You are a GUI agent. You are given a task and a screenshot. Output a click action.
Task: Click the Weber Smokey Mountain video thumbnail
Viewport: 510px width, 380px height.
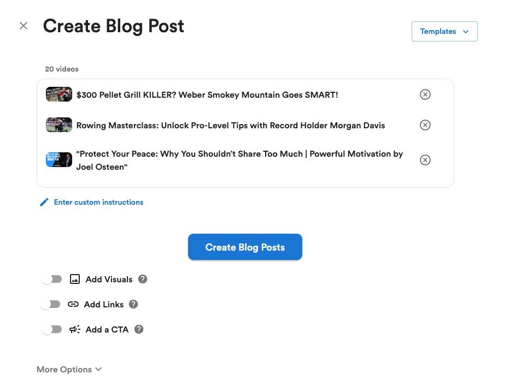click(x=59, y=94)
